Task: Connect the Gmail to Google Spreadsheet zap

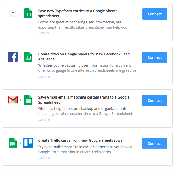Action: tap(154, 101)
